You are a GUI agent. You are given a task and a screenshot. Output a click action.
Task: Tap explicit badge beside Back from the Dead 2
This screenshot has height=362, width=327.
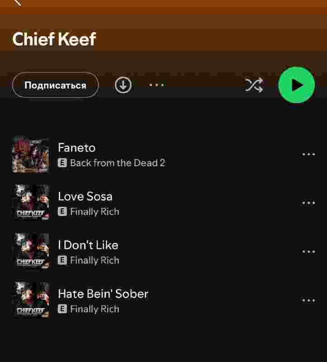[x=62, y=163]
